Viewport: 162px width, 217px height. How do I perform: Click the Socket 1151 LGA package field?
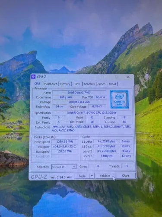pyautogui.click(x=79, y=102)
